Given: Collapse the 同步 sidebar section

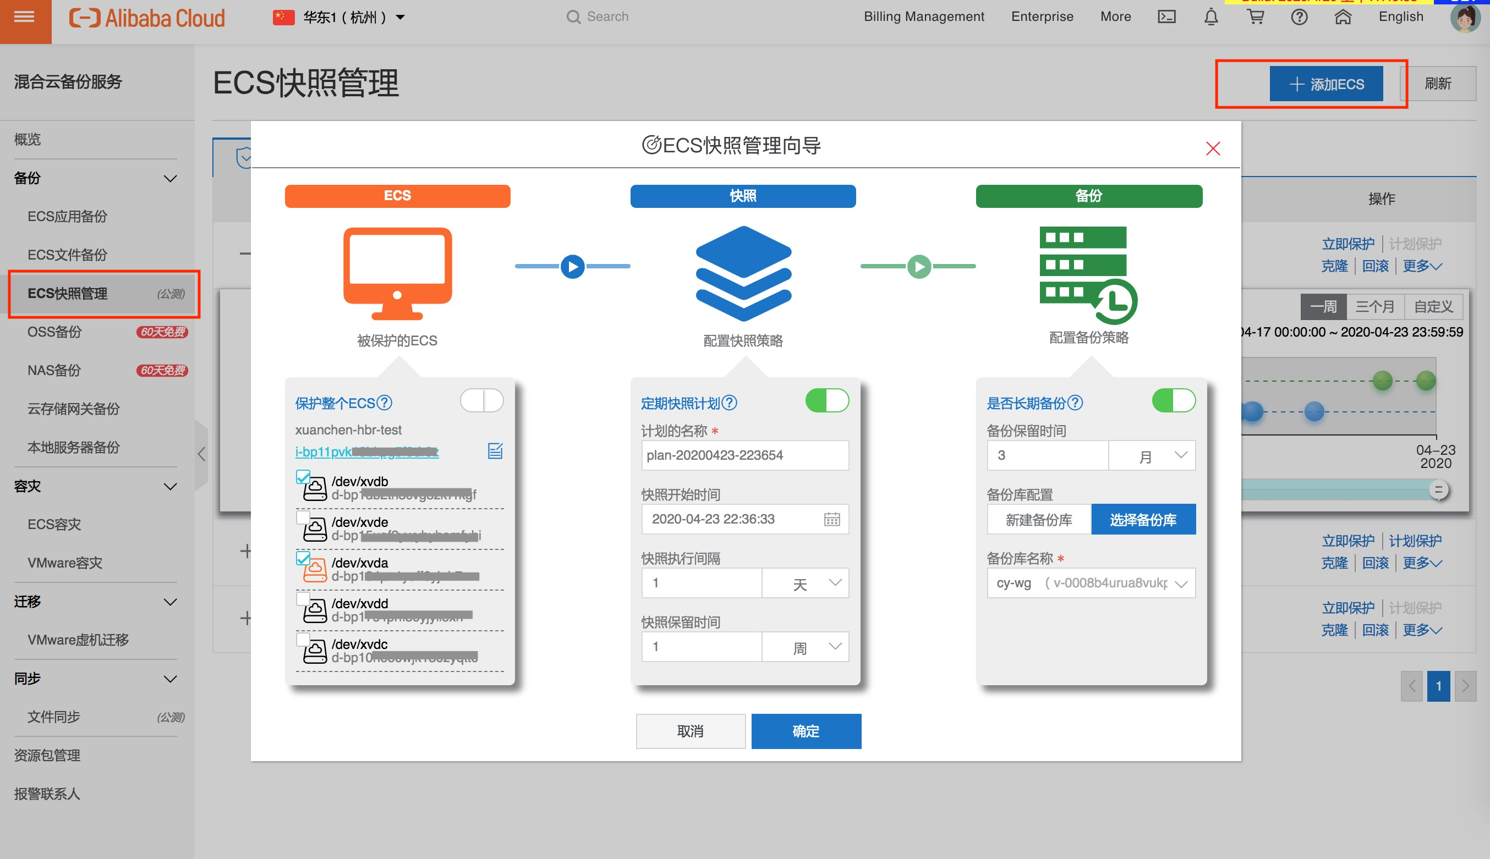Looking at the screenshot, I should [x=170, y=679].
